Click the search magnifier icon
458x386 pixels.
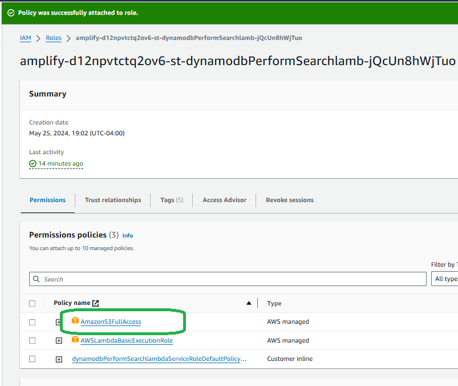[37, 279]
